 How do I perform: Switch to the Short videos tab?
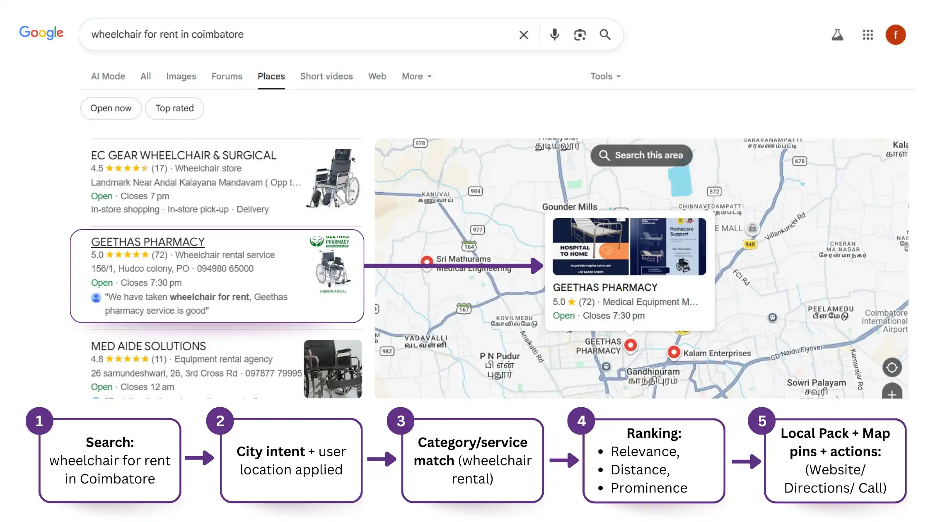326,76
